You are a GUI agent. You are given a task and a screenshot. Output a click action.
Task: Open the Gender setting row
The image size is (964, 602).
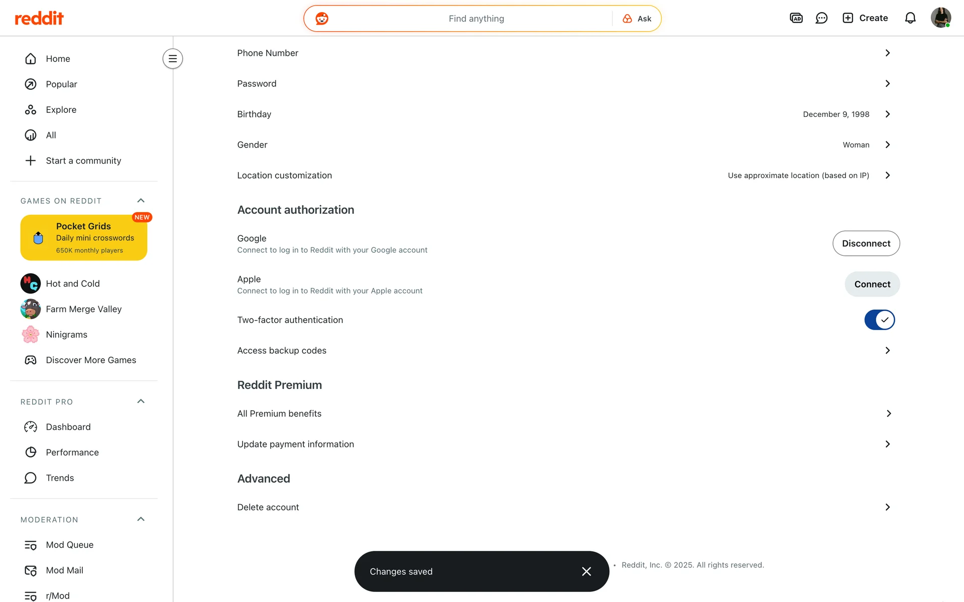click(x=562, y=144)
